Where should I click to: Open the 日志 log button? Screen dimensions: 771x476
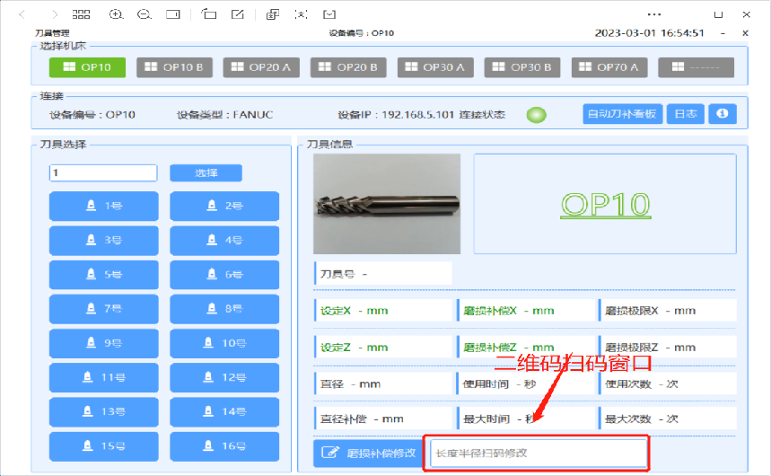pos(685,114)
